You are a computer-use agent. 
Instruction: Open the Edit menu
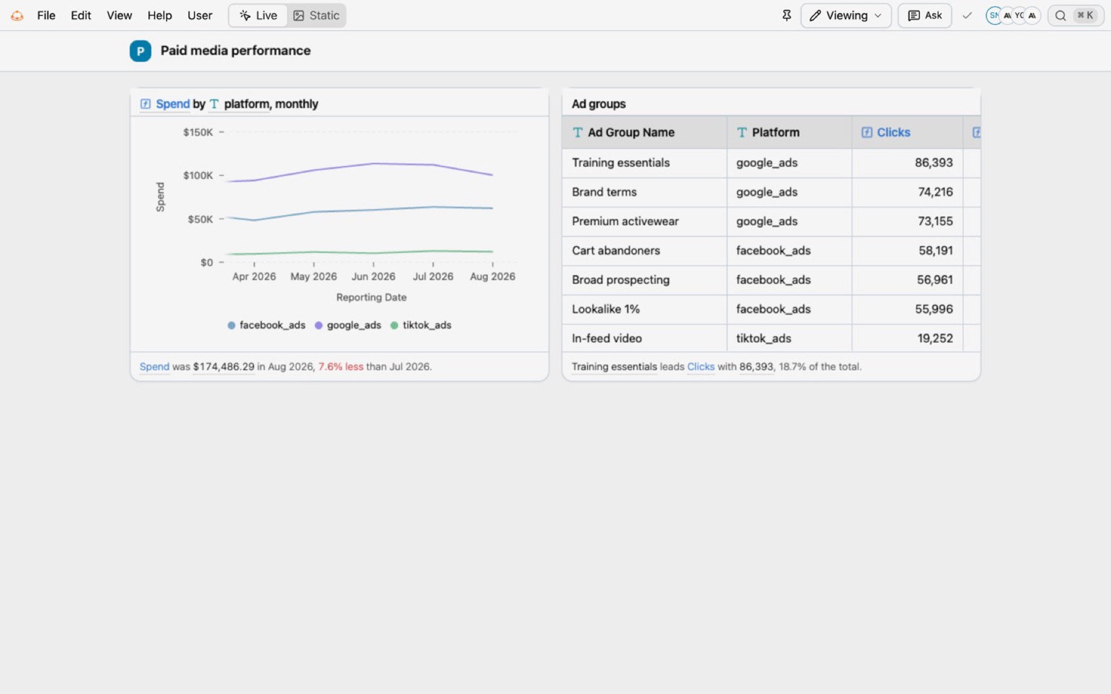81,15
